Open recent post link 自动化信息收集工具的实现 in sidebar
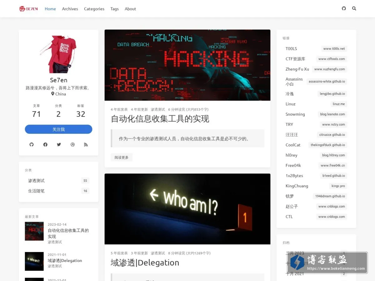Viewport: 375px width, 281px height. [x=68, y=233]
